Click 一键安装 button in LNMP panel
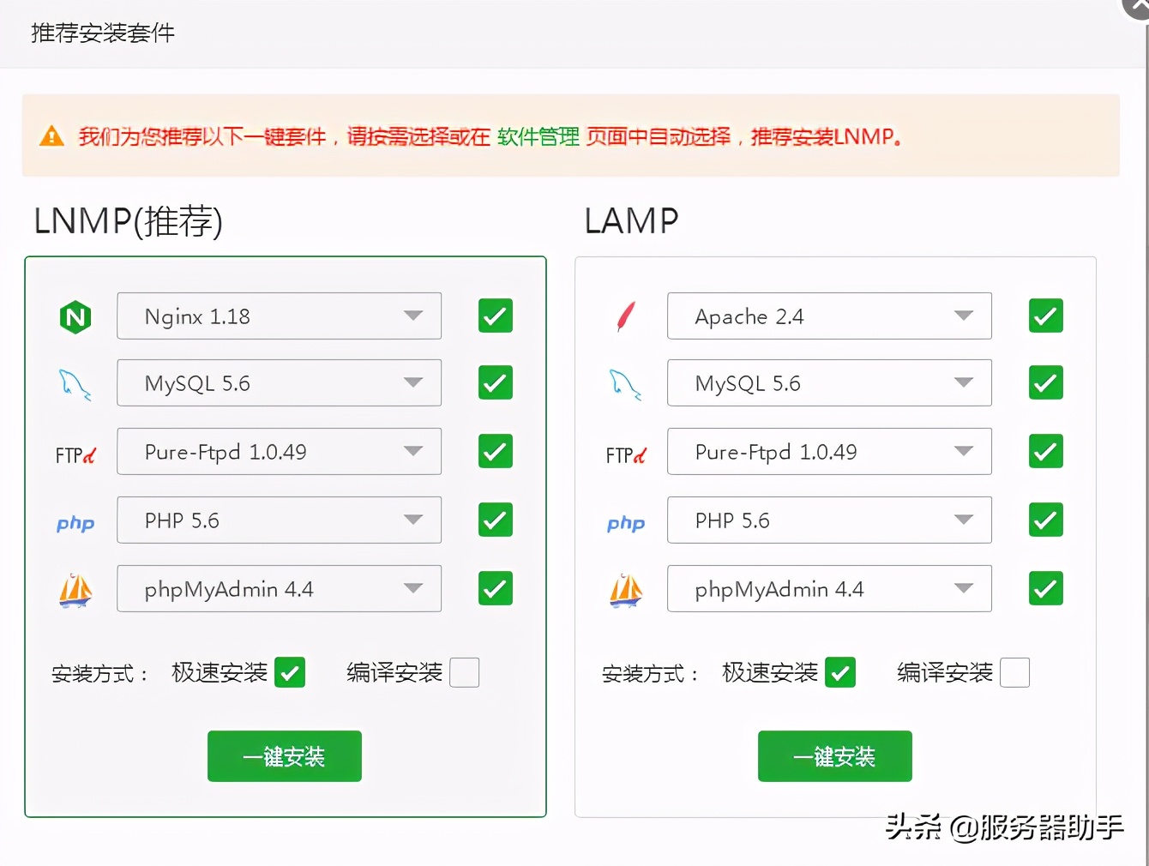Image resolution: width=1149 pixels, height=866 pixels. pos(285,756)
